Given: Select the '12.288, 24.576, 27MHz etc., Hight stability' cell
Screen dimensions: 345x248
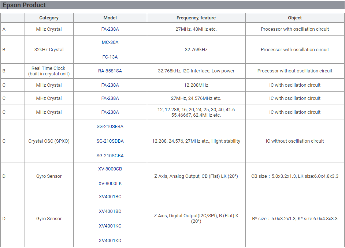Looking at the screenshot, I should pos(196,141).
